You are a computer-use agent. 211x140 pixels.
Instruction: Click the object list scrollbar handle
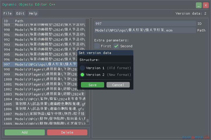click(x=88, y=120)
